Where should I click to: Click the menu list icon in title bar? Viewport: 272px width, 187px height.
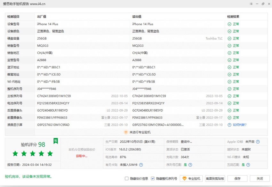coord(251,4)
